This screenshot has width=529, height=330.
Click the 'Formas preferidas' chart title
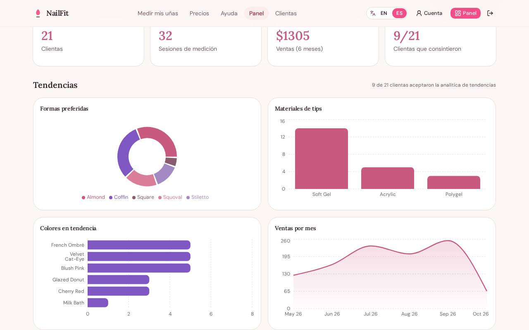point(64,108)
